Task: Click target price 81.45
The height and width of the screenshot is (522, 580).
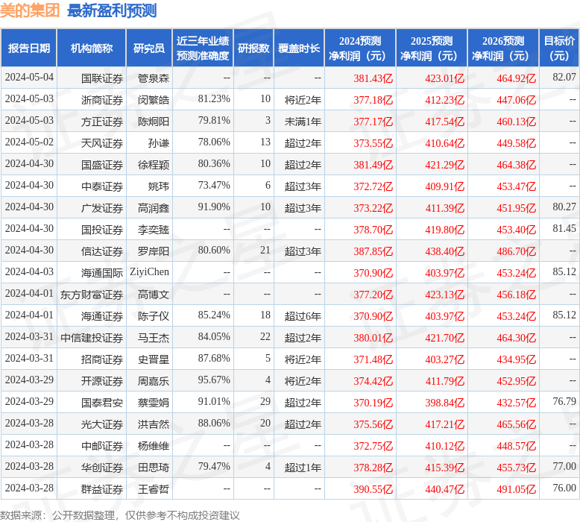Action: pos(564,229)
